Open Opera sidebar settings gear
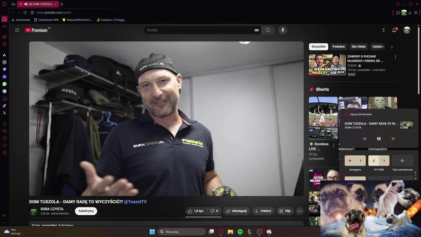421x237 pixels. [4, 153]
